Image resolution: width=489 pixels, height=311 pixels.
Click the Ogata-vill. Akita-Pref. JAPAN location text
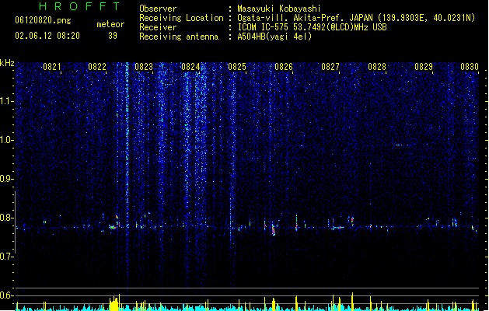(x=356, y=18)
